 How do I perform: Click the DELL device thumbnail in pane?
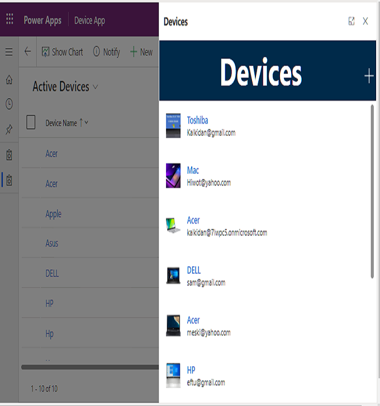pyautogui.click(x=173, y=275)
